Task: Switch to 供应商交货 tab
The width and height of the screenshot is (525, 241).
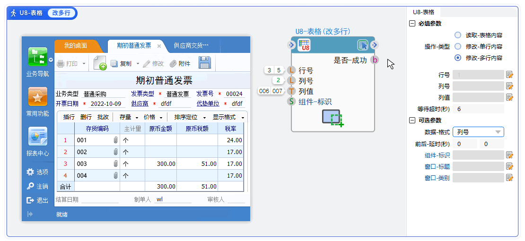Action: [x=191, y=46]
